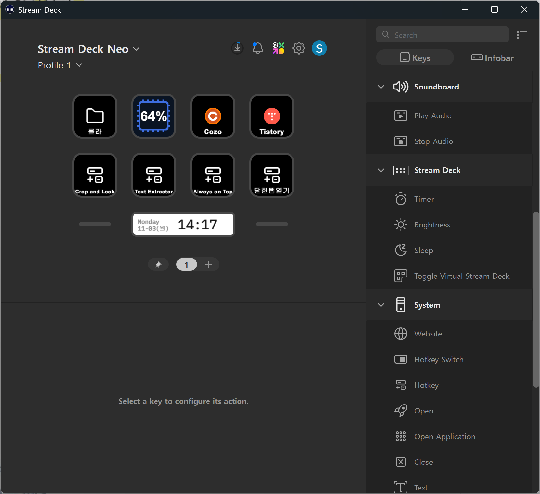Select the infobar clock showing 14:17
540x494 pixels.
(x=183, y=224)
